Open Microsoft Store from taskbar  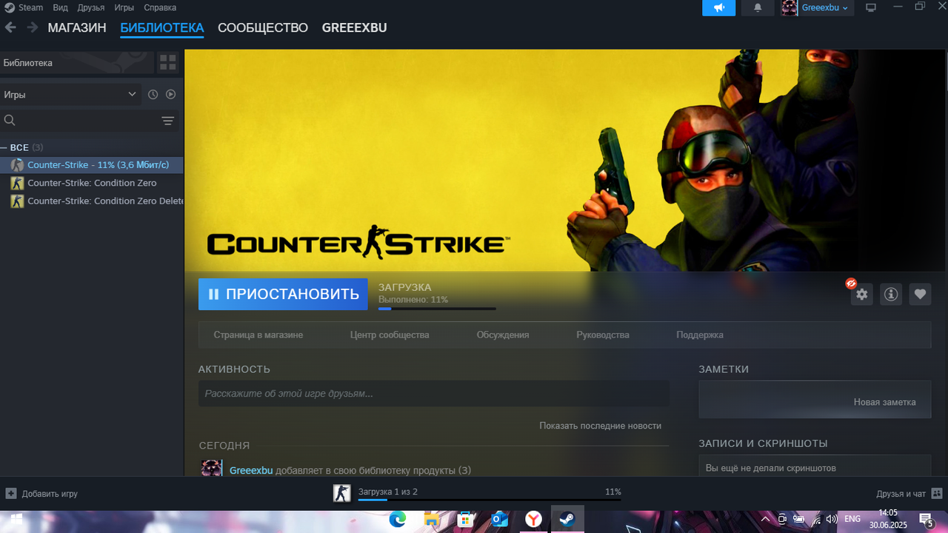(466, 520)
